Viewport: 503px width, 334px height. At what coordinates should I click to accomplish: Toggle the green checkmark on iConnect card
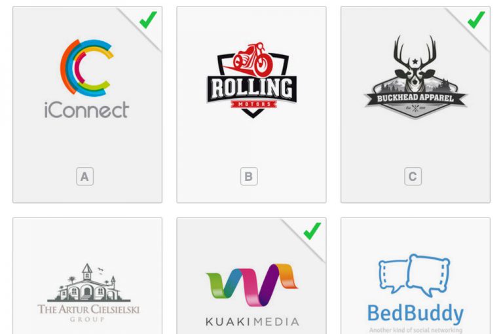148,20
